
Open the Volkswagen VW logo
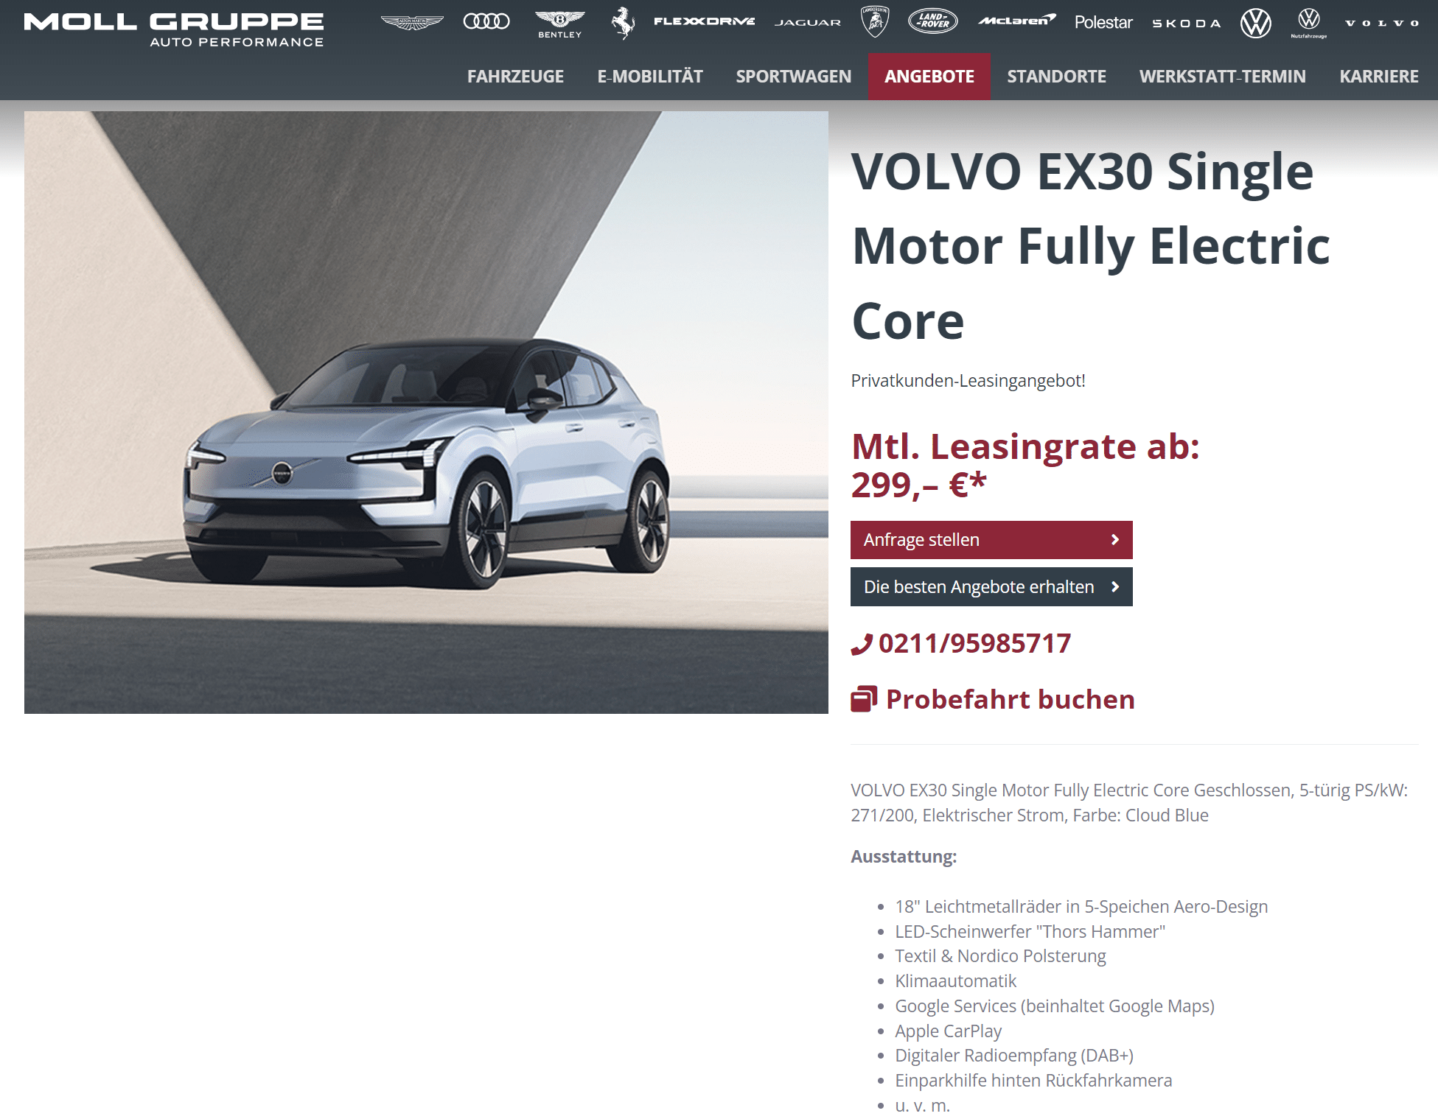coord(1256,23)
